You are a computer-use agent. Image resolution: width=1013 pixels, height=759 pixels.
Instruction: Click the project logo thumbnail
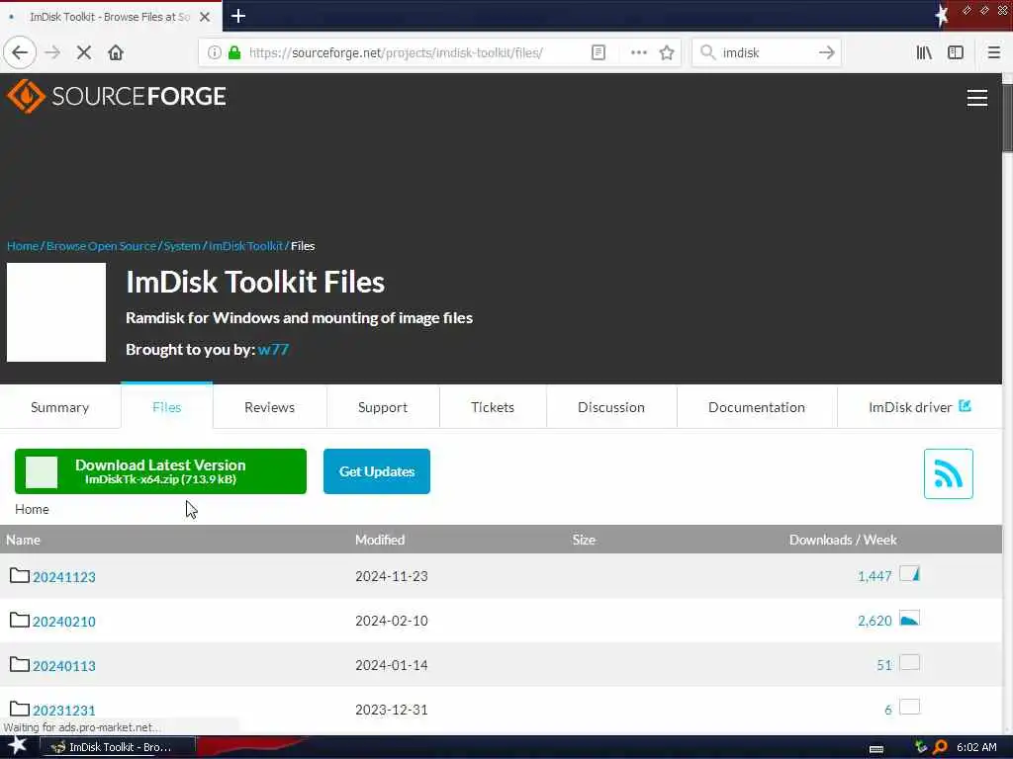coord(56,312)
